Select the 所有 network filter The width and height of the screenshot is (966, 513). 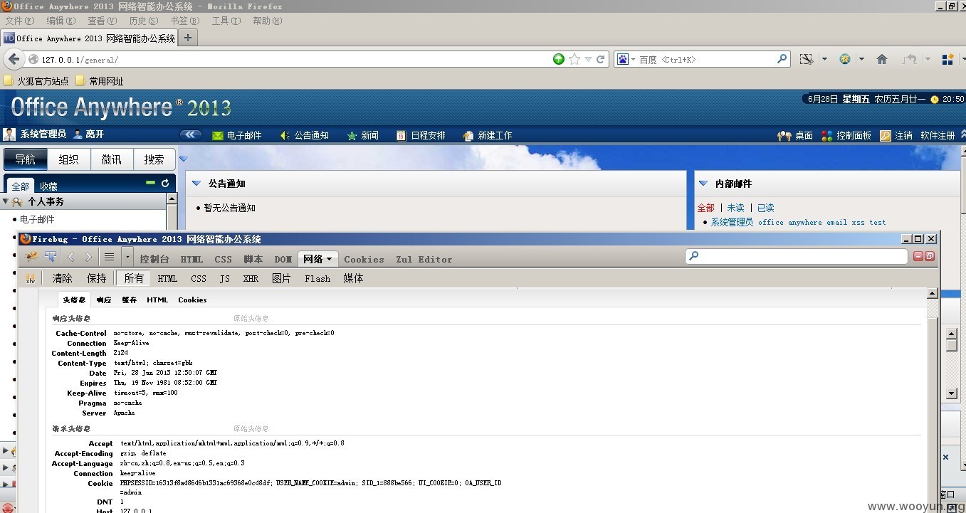(x=134, y=278)
